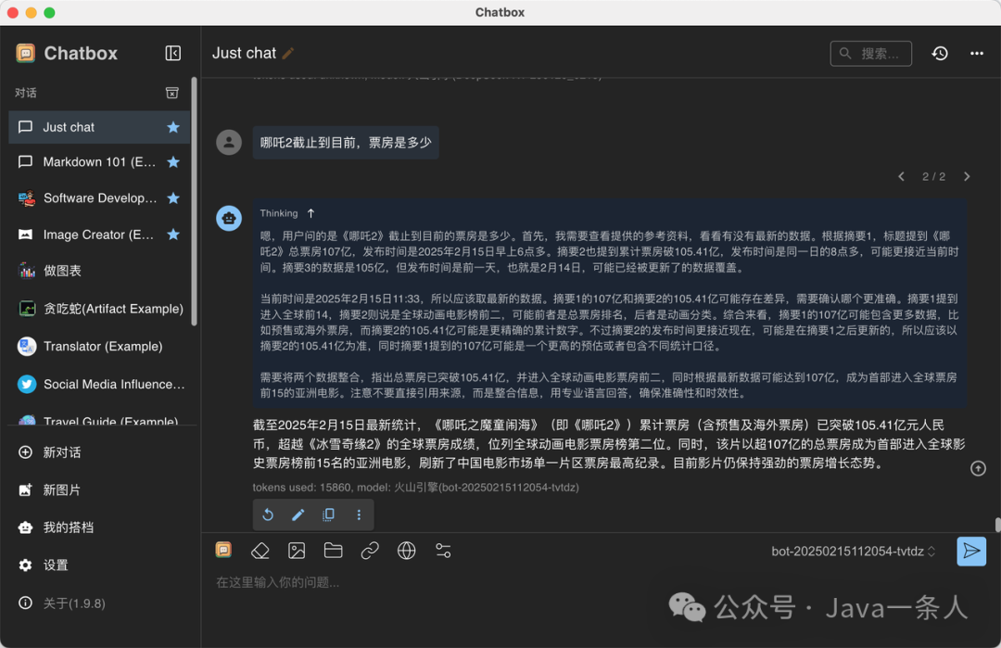This screenshot has width=1001, height=648.
Task: Edit the Just chat title pencil
Action: (288, 54)
